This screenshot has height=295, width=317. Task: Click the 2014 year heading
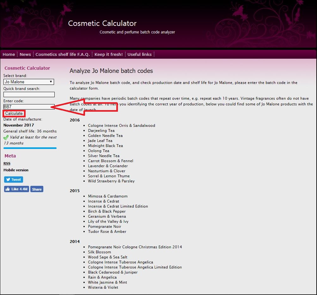click(75, 242)
